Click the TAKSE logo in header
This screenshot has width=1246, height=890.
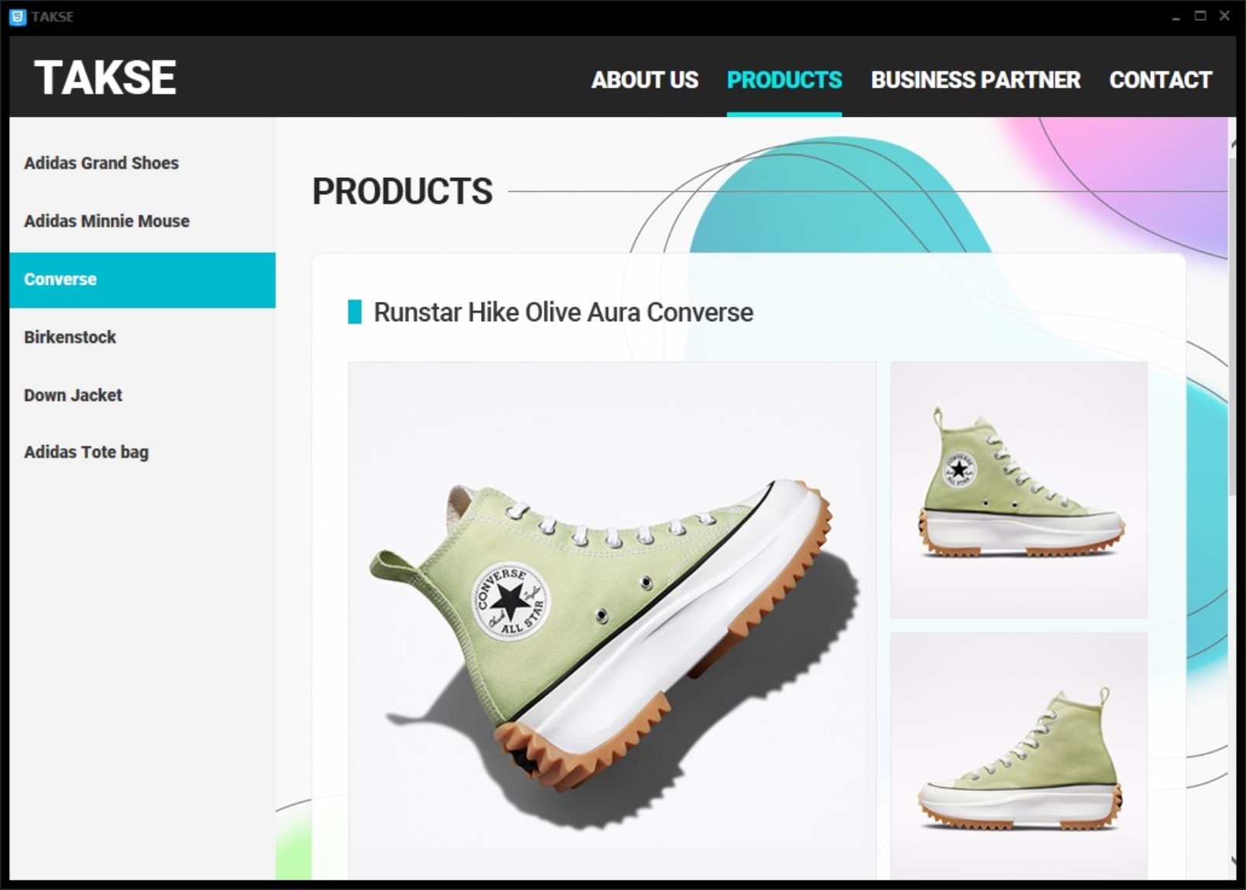click(x=105, y=77)
